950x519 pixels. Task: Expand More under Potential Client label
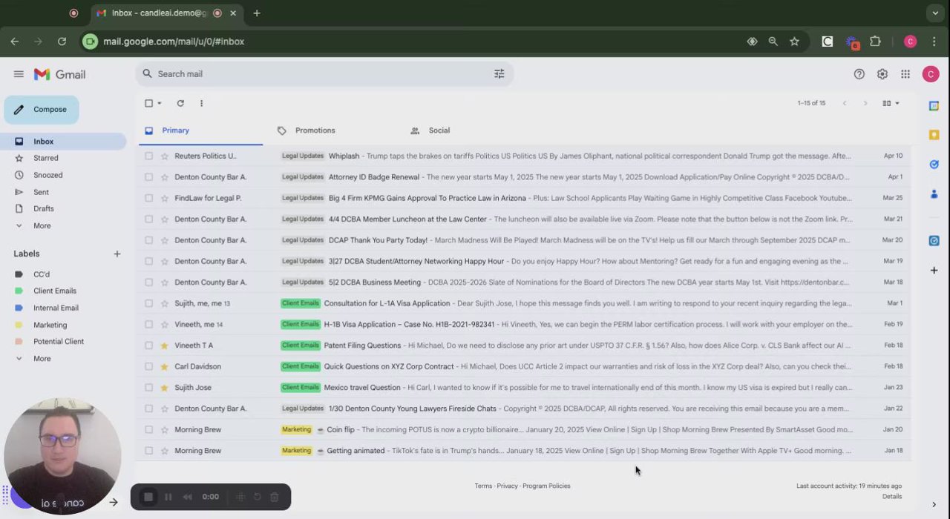point(42,358)
